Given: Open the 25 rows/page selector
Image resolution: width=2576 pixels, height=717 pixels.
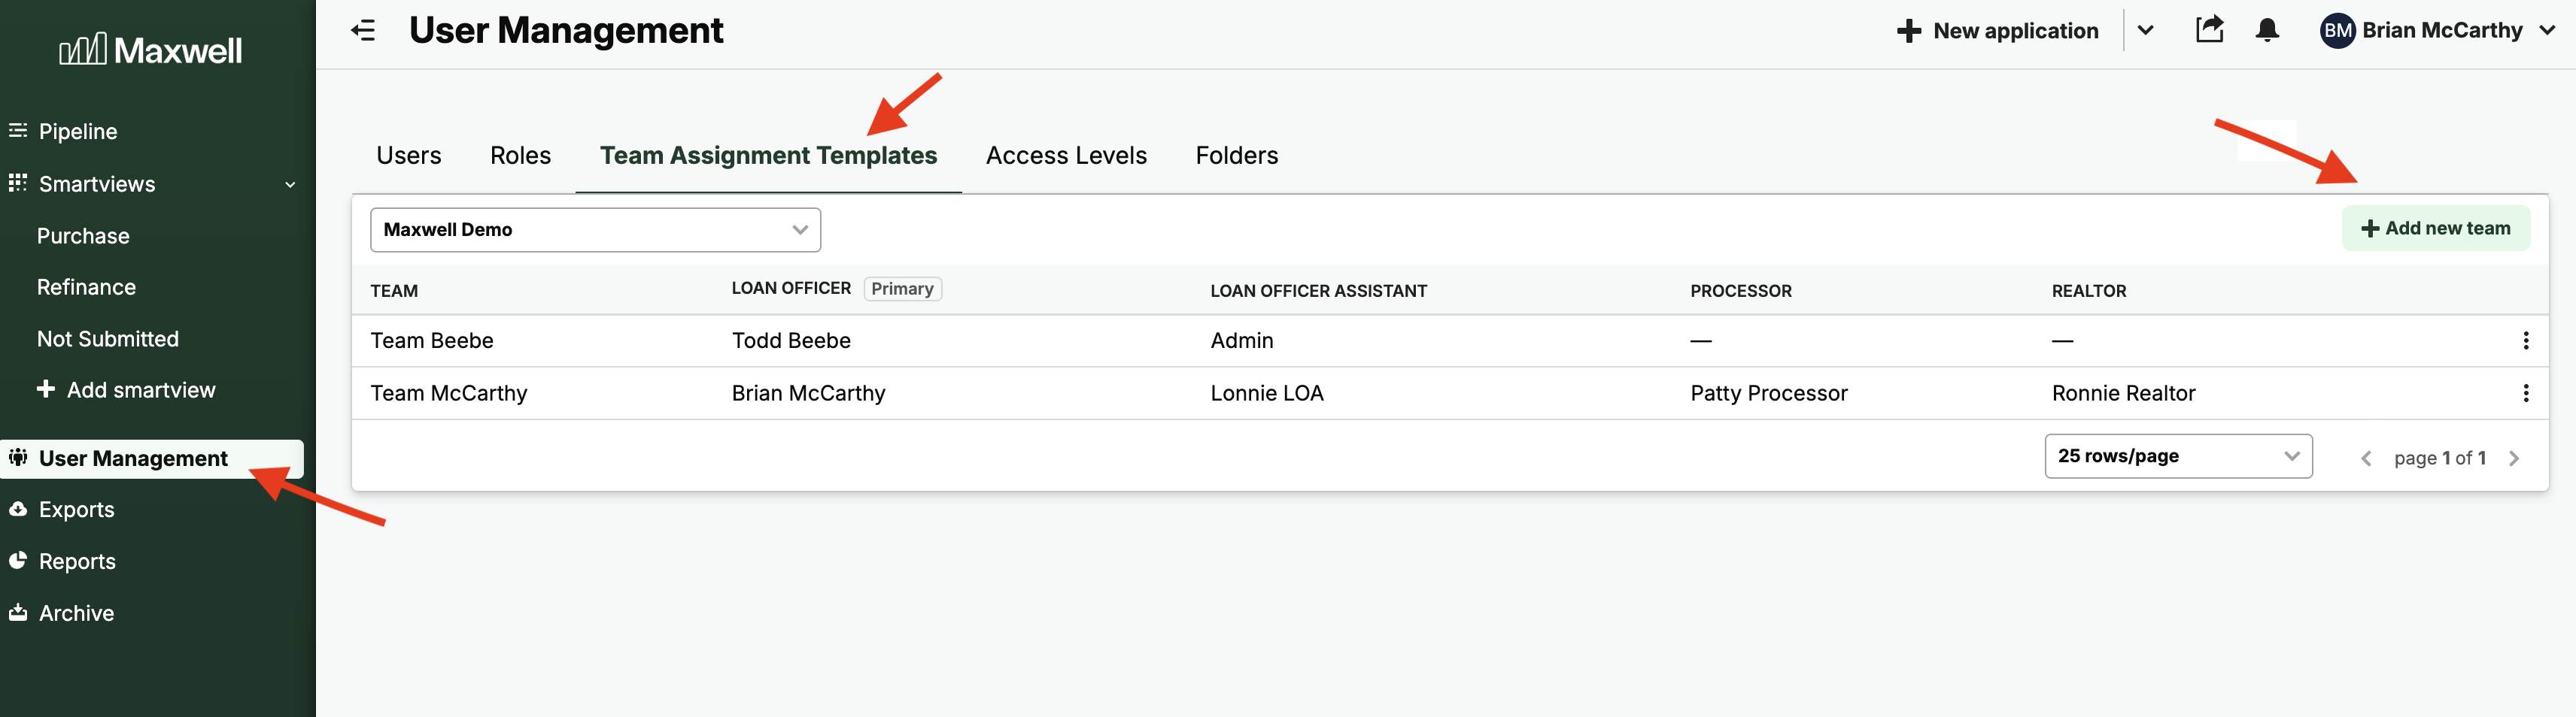Looking at the screenshot, I should [x=2177, y=456].
